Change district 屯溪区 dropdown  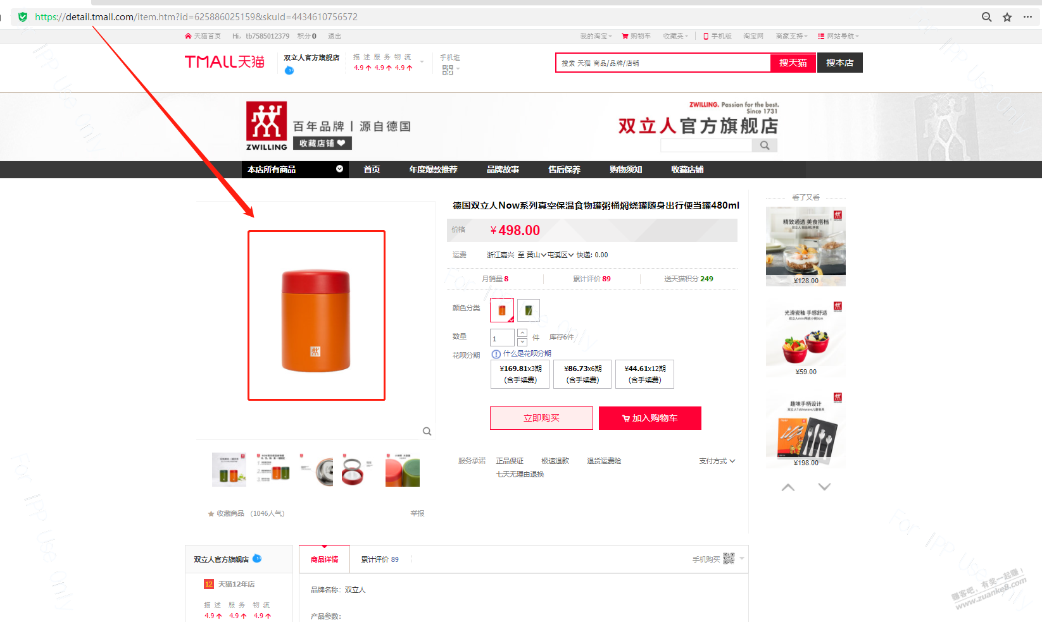click(560, 255)
